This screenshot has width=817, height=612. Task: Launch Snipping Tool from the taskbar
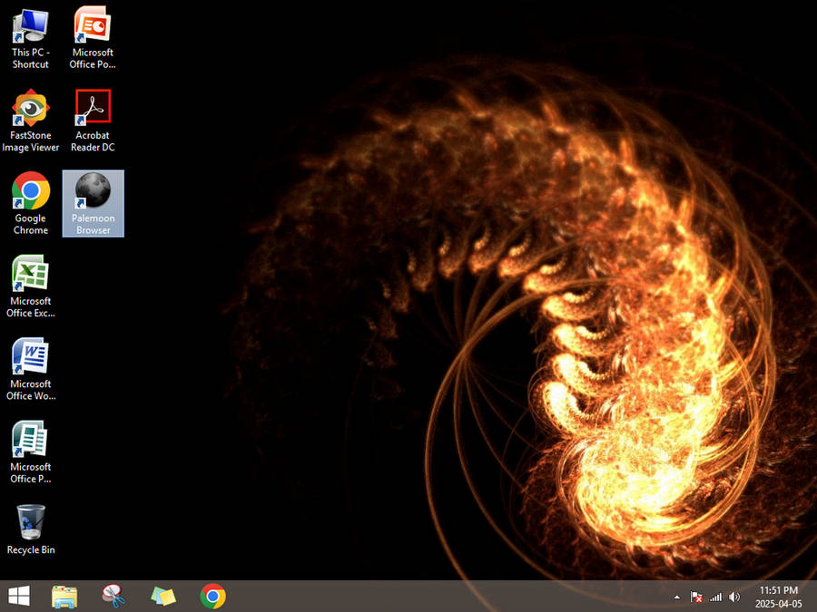[x=113, y=596]
